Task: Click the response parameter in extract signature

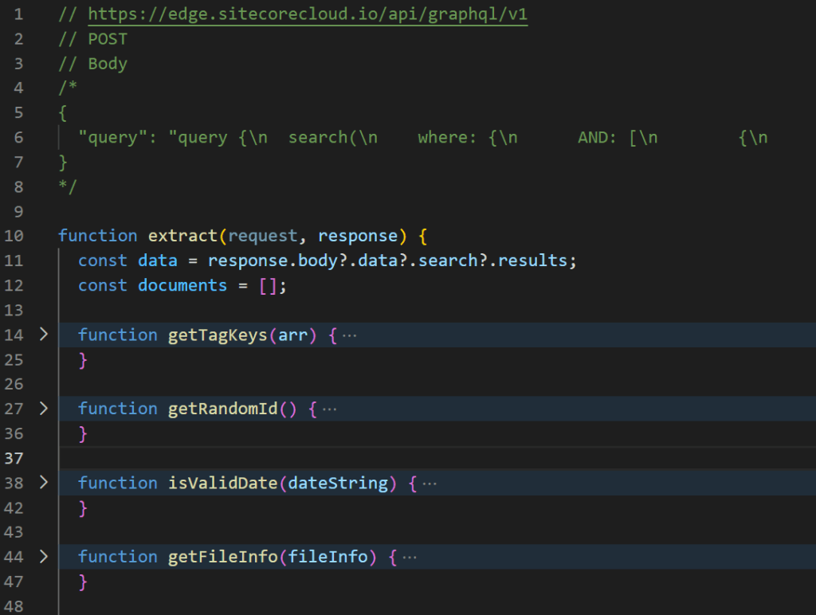Action: coord(357,236)
